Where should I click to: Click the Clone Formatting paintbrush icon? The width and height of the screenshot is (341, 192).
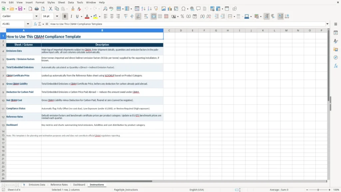pos(73,9)
